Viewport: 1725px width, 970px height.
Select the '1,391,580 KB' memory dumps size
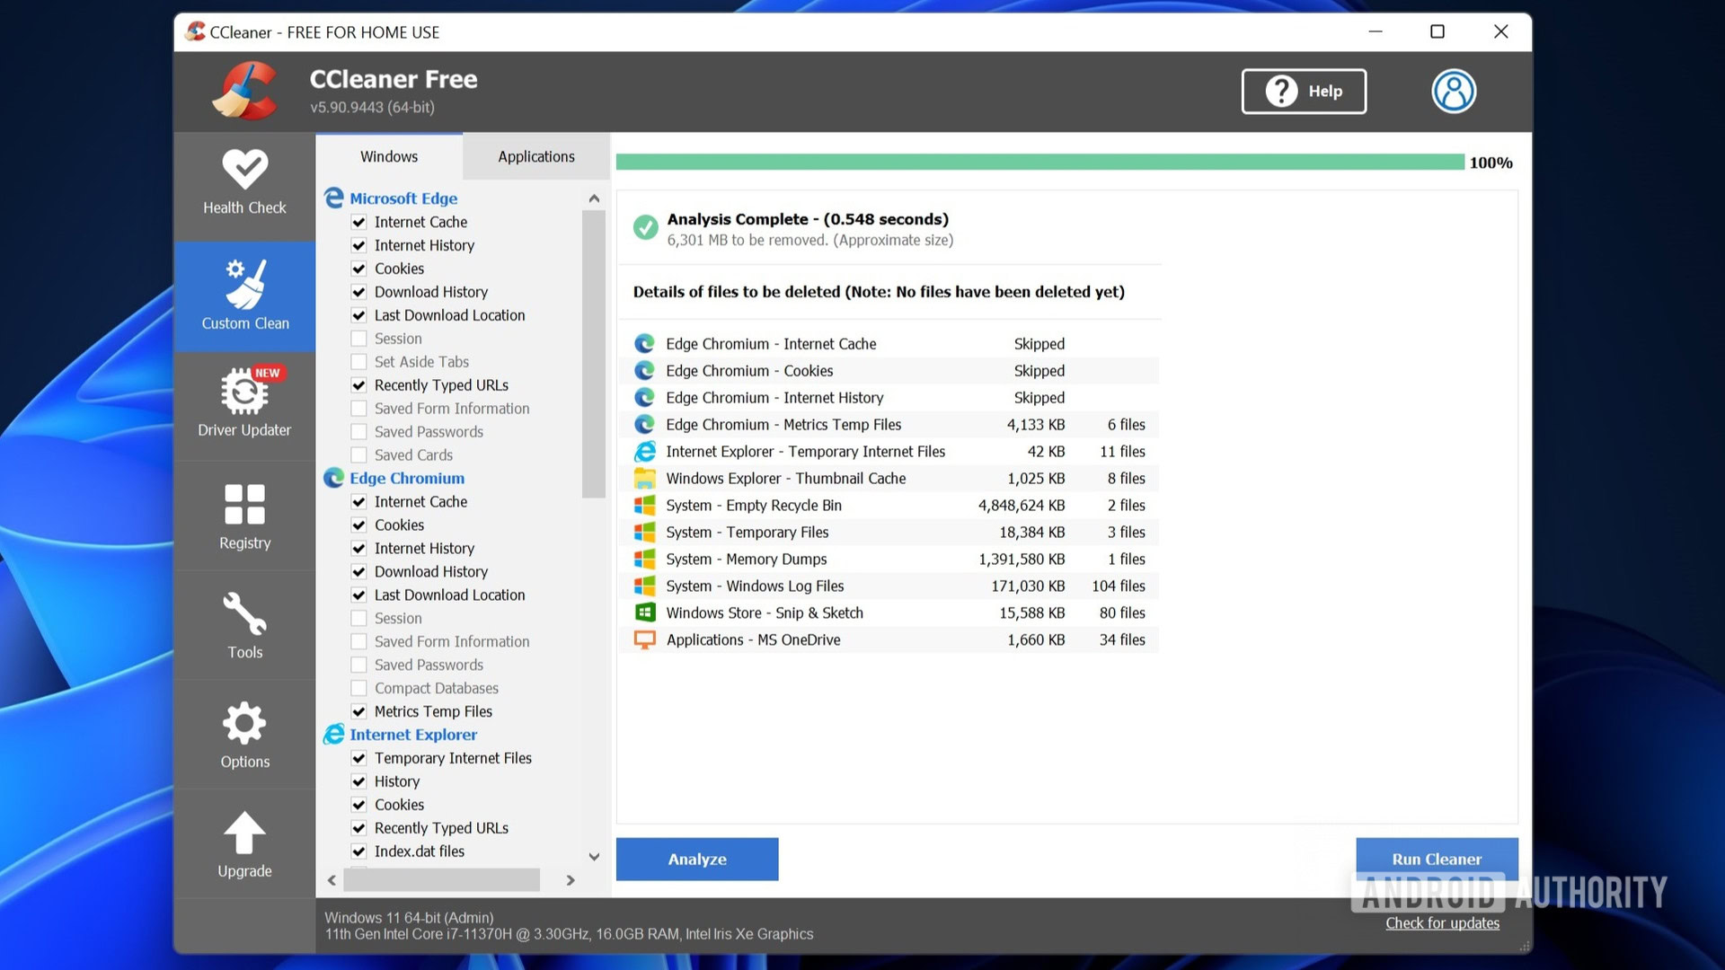(1022, 560)
